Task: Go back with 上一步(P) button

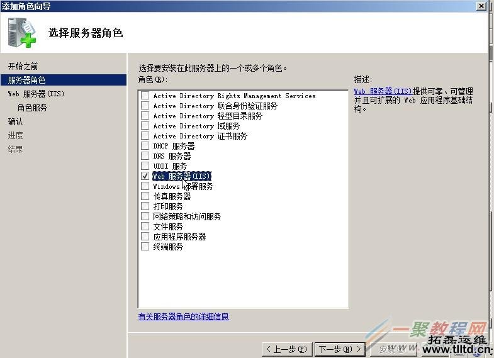Action: click(x=287, y=349)
